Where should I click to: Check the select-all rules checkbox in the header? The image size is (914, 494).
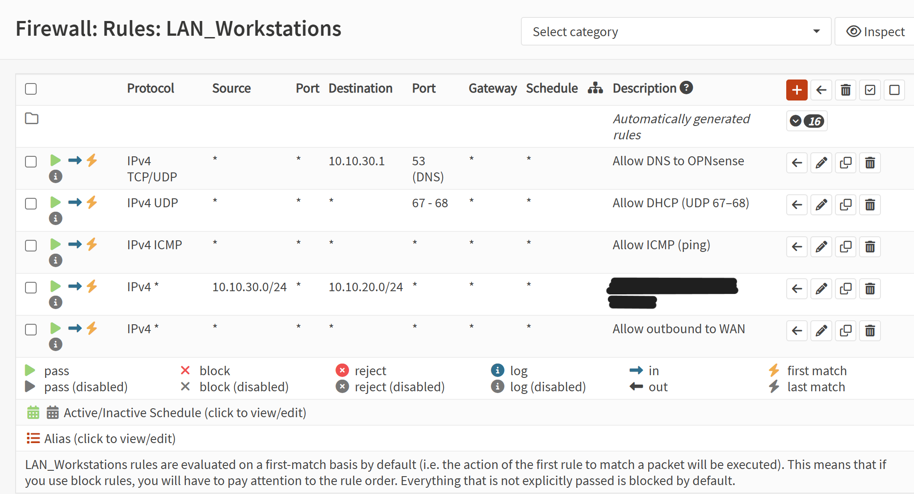coord(31,89)
